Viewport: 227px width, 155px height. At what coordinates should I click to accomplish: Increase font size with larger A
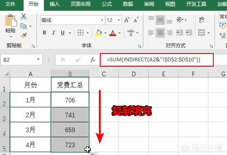coord(127,20)
